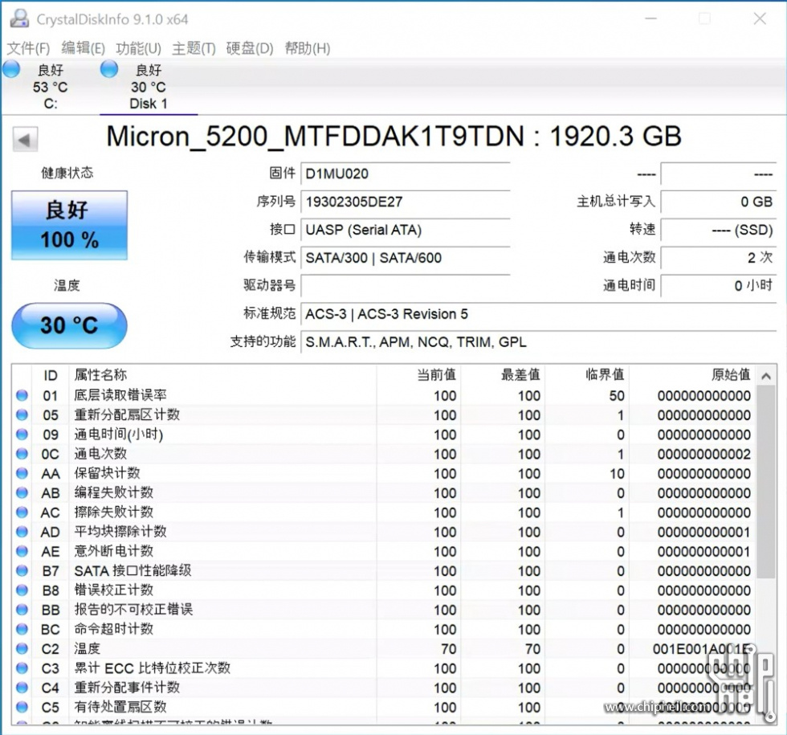Click the 累计 ECC 比特位校正次数 attribute name

tap(152, 668)
